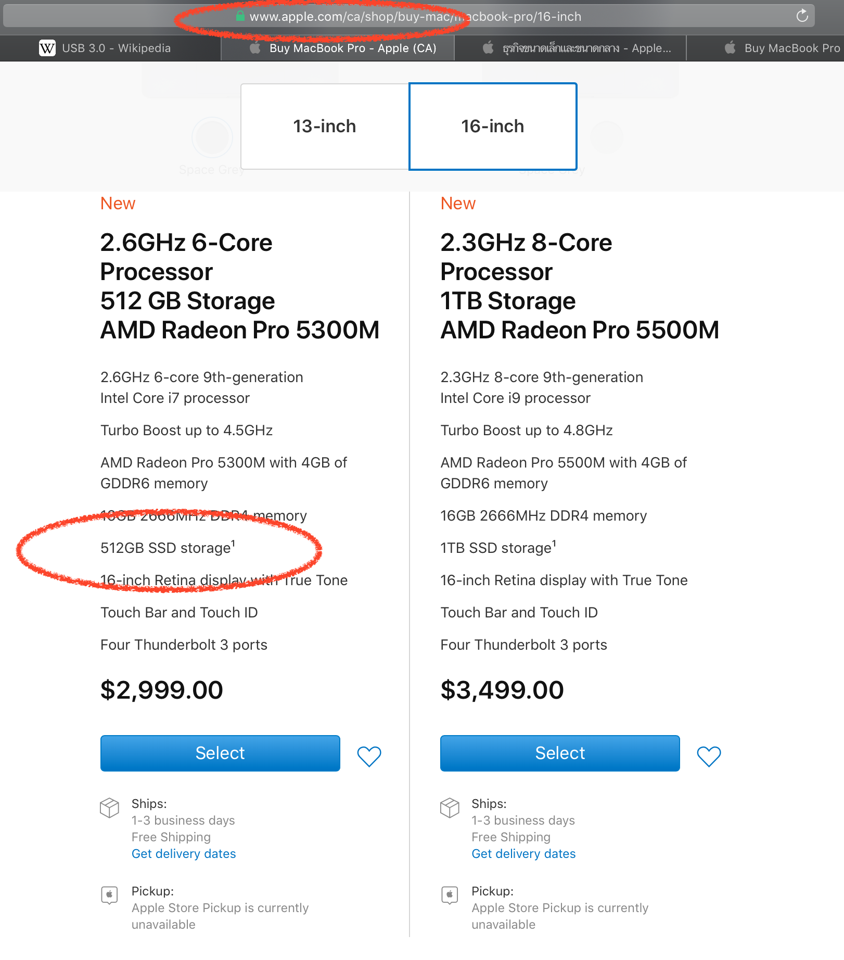The image size is (844, 960).
Task: Choose the 13-inch size option
Action: (325, 126)
